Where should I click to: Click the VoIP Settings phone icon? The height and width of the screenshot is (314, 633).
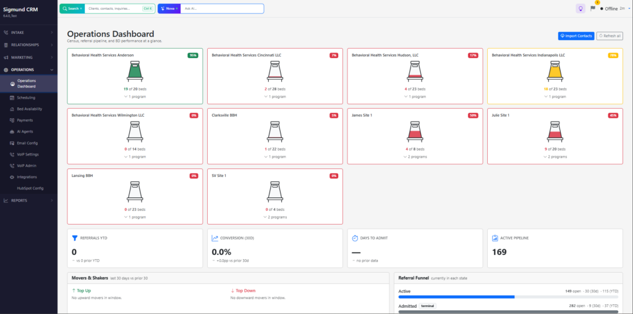click(12, 154)
